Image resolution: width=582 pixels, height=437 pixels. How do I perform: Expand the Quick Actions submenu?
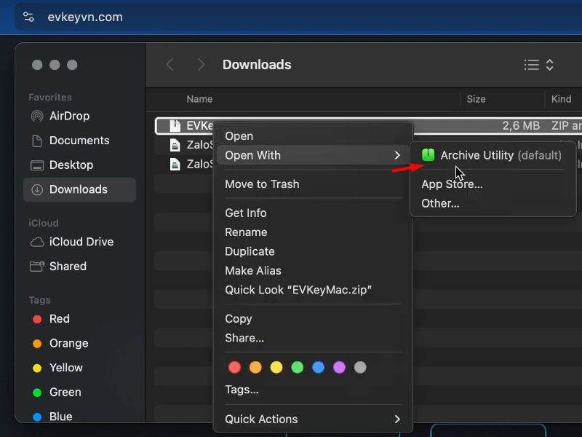[313, 420]
